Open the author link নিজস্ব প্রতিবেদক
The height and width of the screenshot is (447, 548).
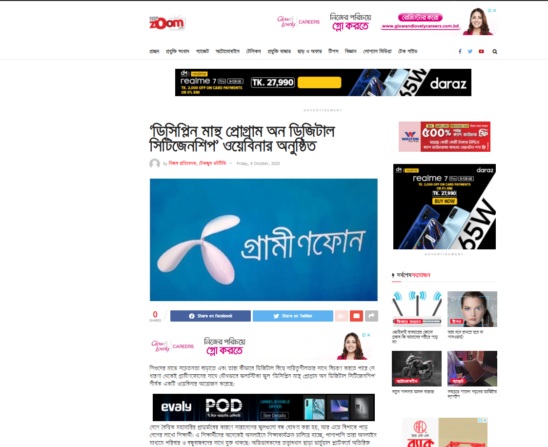coord(183,163)
